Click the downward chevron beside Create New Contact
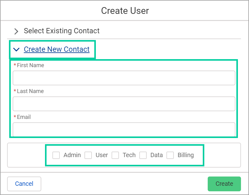The image size is (249, 195). (x=16, y=49)
